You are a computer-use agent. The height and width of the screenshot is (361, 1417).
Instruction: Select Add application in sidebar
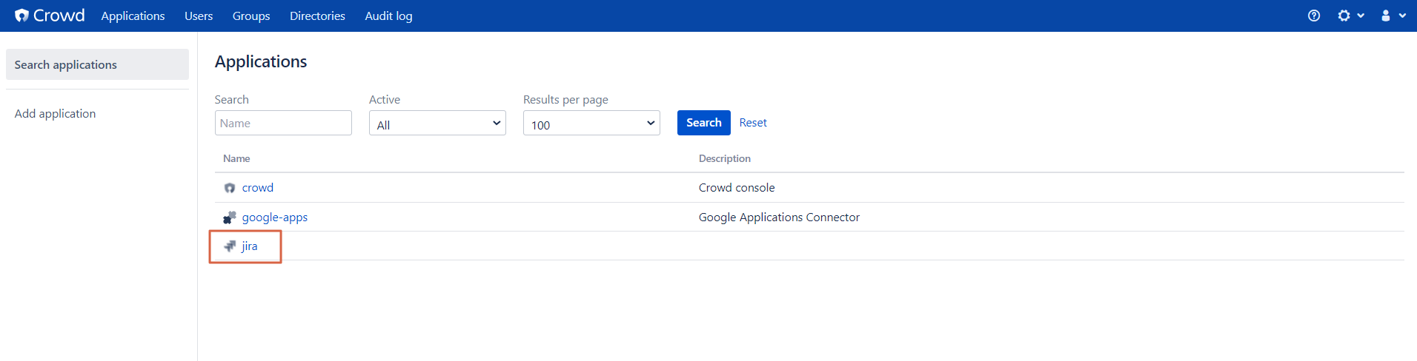[x=55, y=113]
